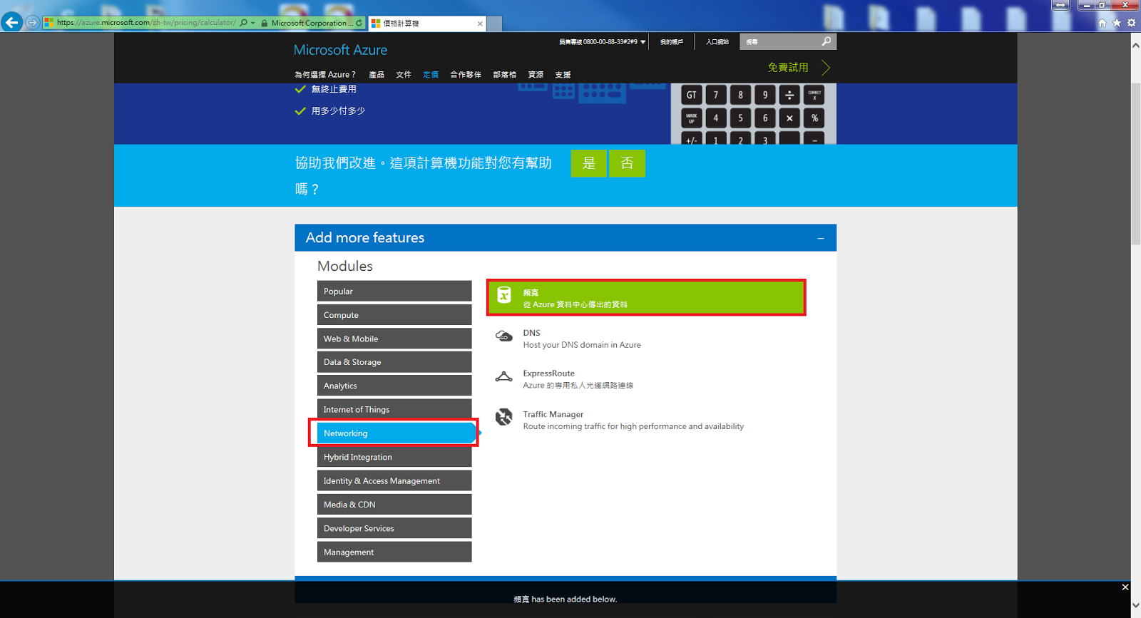The height and width of the screenshot is (618, 1141).
Task: Open the 定價 navigation menu
Action: tap(431, 74)
